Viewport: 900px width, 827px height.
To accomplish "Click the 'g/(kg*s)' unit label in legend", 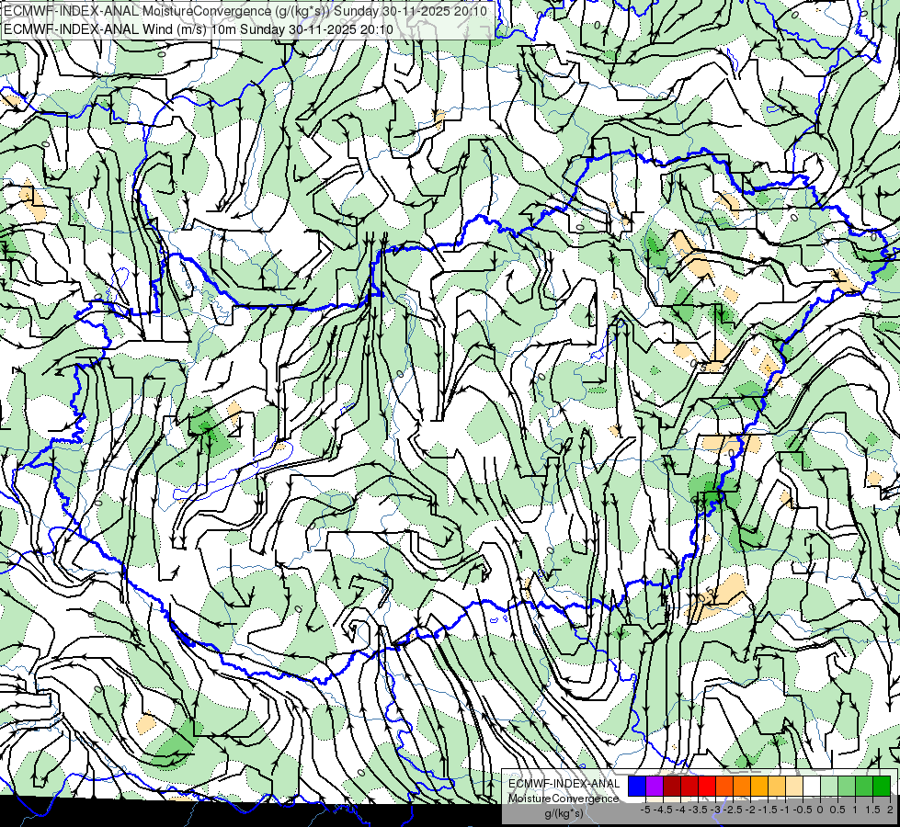I will (564, 813).
